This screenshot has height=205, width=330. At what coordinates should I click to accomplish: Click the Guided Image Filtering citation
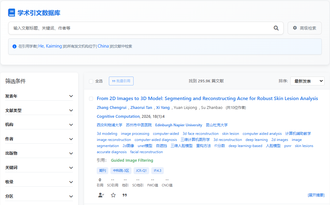coord(132,160)
